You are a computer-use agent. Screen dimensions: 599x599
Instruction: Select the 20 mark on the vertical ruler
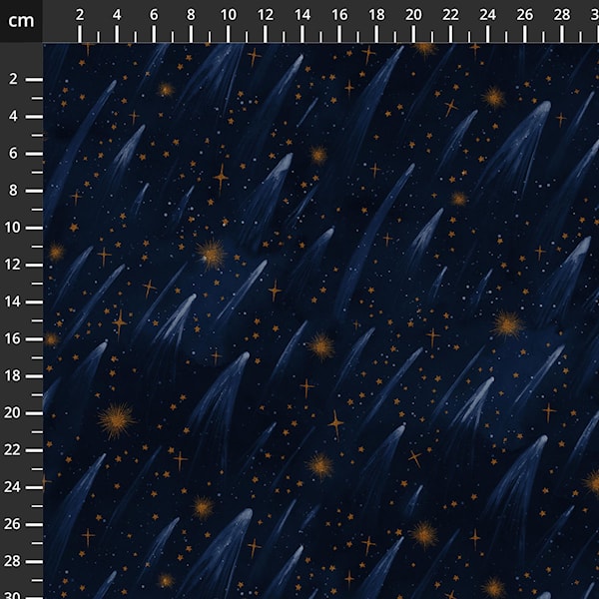coord(16,412)
